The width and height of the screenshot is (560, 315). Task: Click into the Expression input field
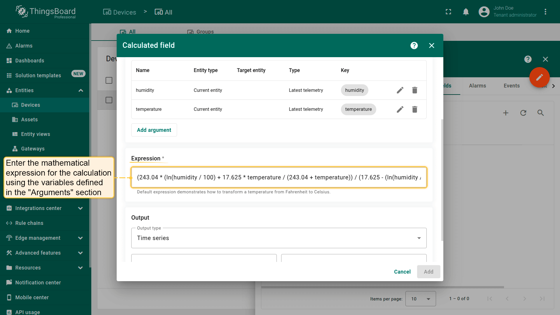(x=279, y=177)
